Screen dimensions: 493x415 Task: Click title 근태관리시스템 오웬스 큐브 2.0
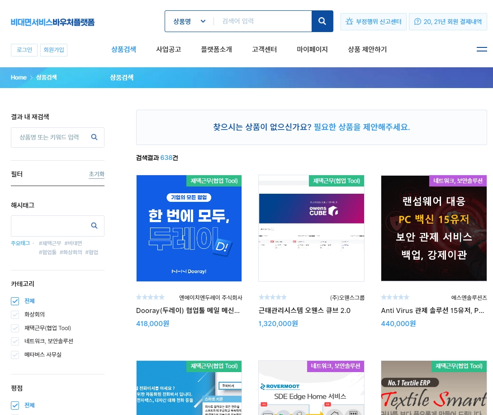[304, 311]
